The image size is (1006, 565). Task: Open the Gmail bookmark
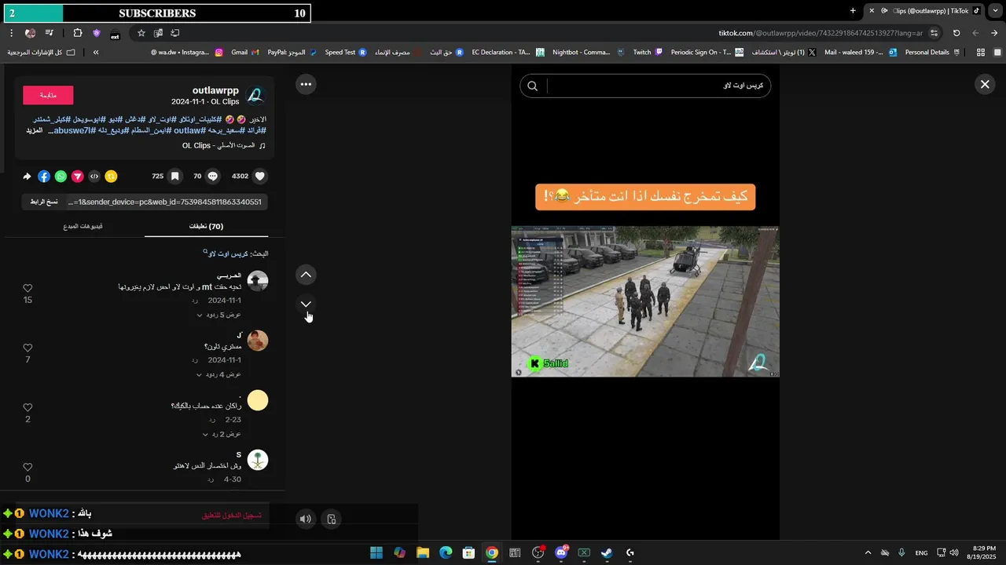[245, 53]
